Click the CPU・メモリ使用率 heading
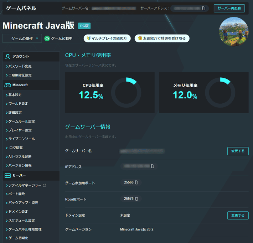 pyautogui.click(x=88, y=55)
